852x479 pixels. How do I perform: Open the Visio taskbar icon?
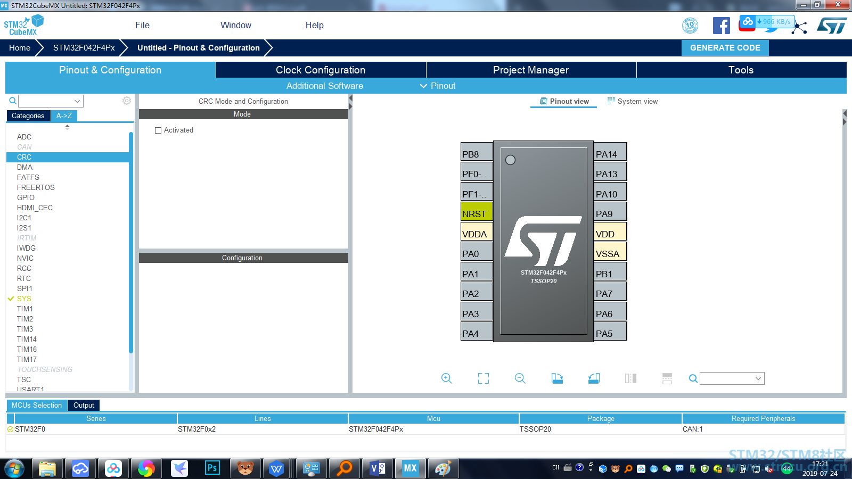click(378, 468)
